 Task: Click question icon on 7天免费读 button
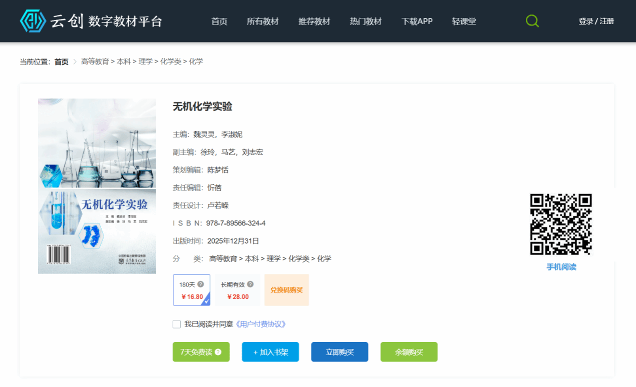click(x=218, y=352)
